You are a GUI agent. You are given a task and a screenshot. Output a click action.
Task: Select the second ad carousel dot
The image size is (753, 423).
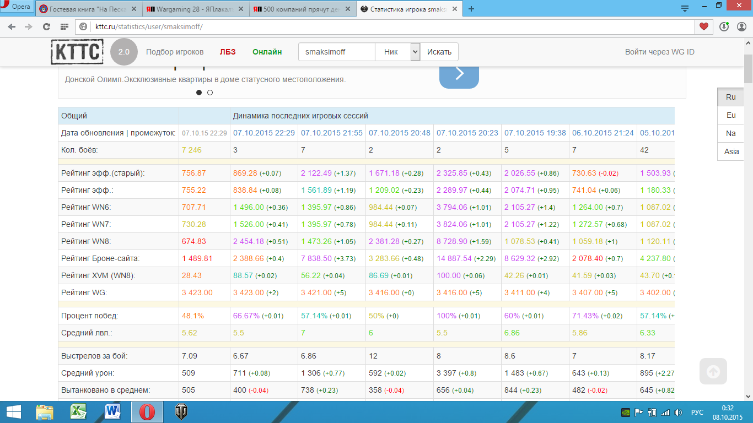(210, 93)
